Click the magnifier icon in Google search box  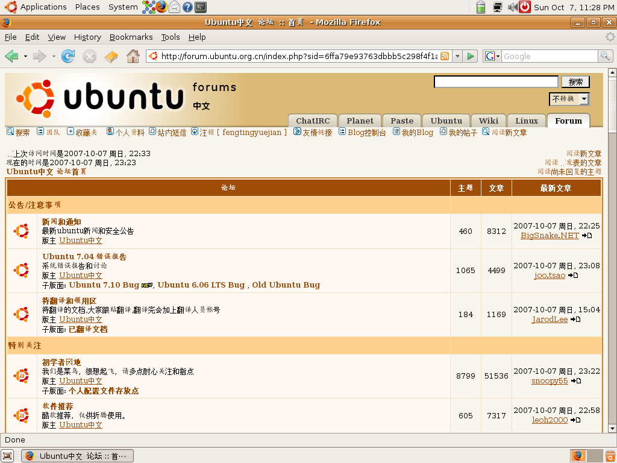coord(605,56)
